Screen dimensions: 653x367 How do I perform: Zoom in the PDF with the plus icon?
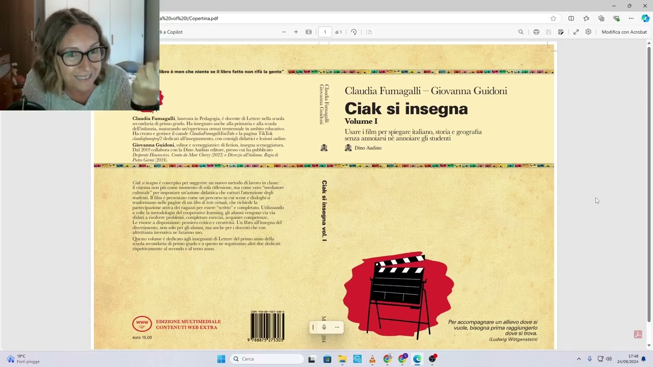pos(296,32)
